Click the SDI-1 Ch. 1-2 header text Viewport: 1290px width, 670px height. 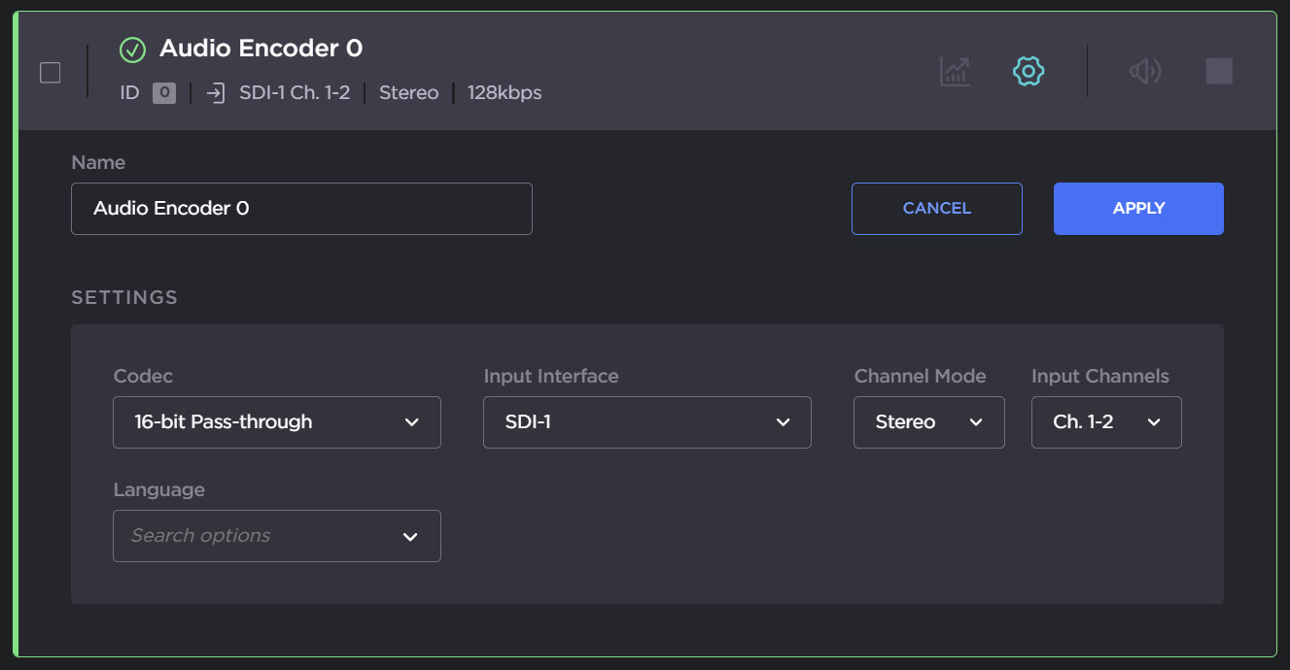tap(295, 93)
